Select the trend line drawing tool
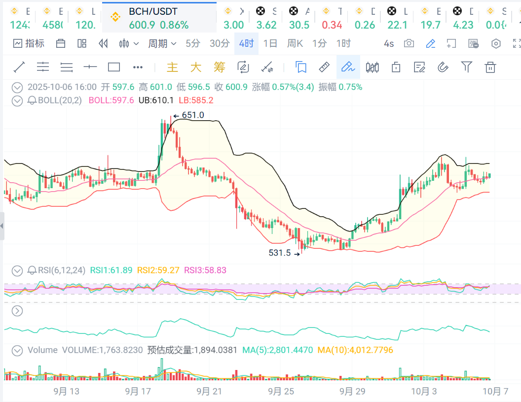The height and width of the screenshot is (402, 521). tap(19, 67)
